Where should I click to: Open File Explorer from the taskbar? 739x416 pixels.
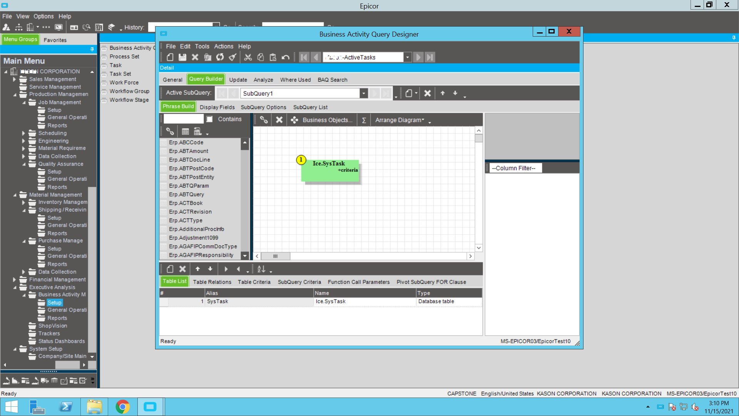coord(94,407)
